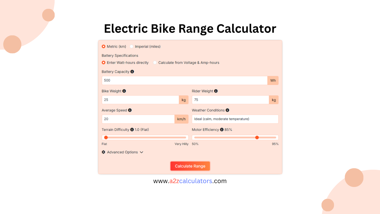Expand the Advanced Options section

point(123,152)
